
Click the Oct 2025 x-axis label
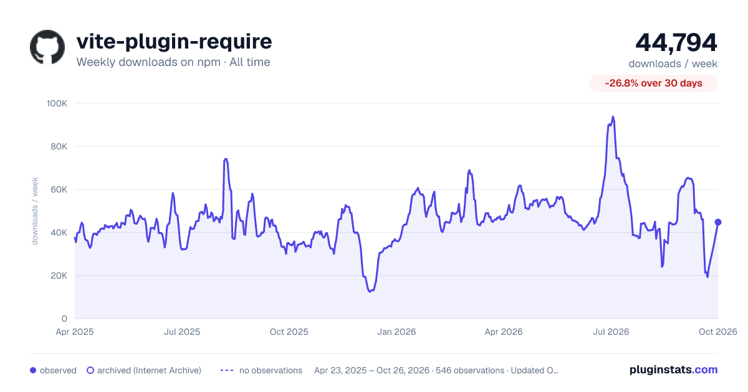tap(289, 332)
